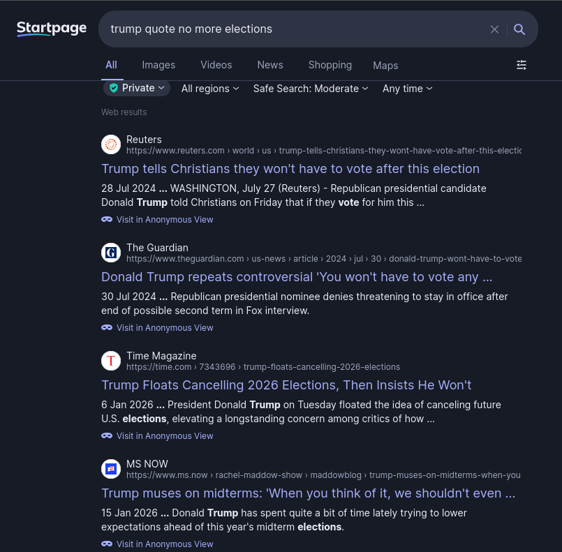Click into the search query input field
This screenshot has width=562, height=552.
(x=293, y=29)
